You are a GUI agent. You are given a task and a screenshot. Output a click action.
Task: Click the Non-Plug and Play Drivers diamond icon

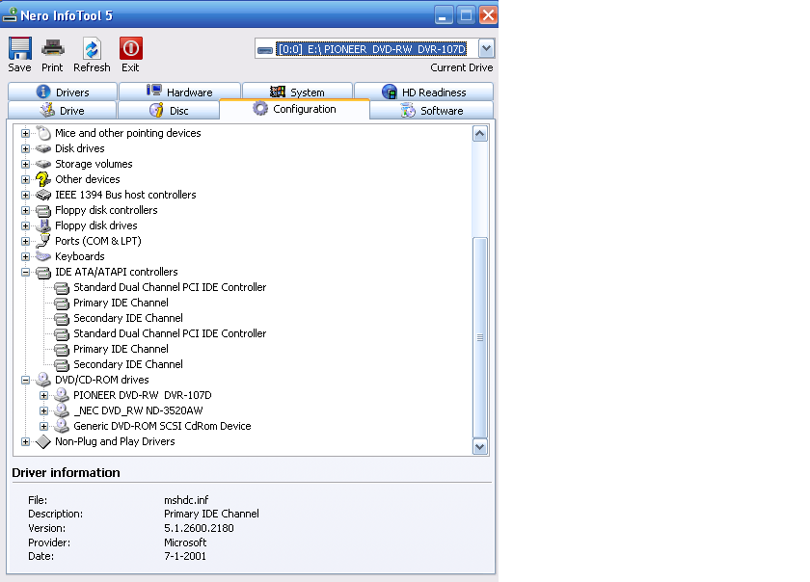coord(43,441)
